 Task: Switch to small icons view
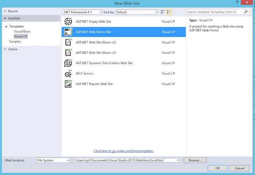coord(162,12)
